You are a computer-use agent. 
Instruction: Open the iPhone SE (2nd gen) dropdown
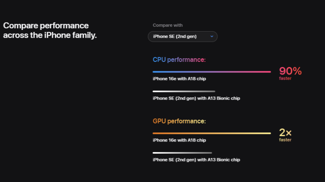pyautogui.click(x=182, y=36)
